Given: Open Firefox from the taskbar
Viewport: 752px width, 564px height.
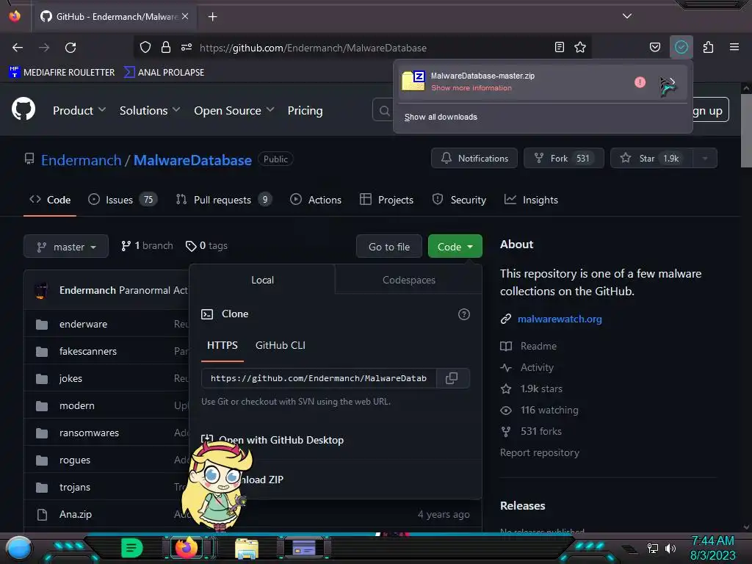Looking at the screenshot, I should (x=187, y=548).
